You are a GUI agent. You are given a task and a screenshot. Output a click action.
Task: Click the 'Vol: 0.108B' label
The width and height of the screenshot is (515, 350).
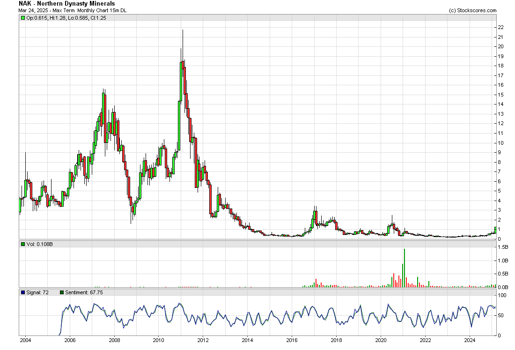coord(39,244)
